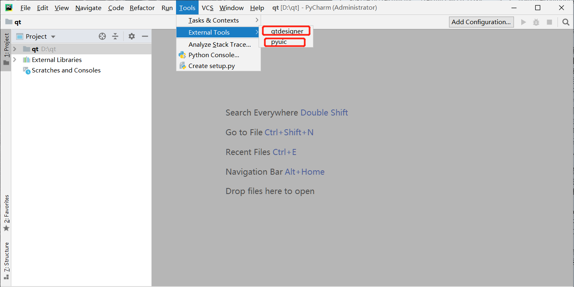The image size is (574, 287).
Task: Select Analyze Stack Trace menu item
Action: pyautogui.click(x=218, y=44)
